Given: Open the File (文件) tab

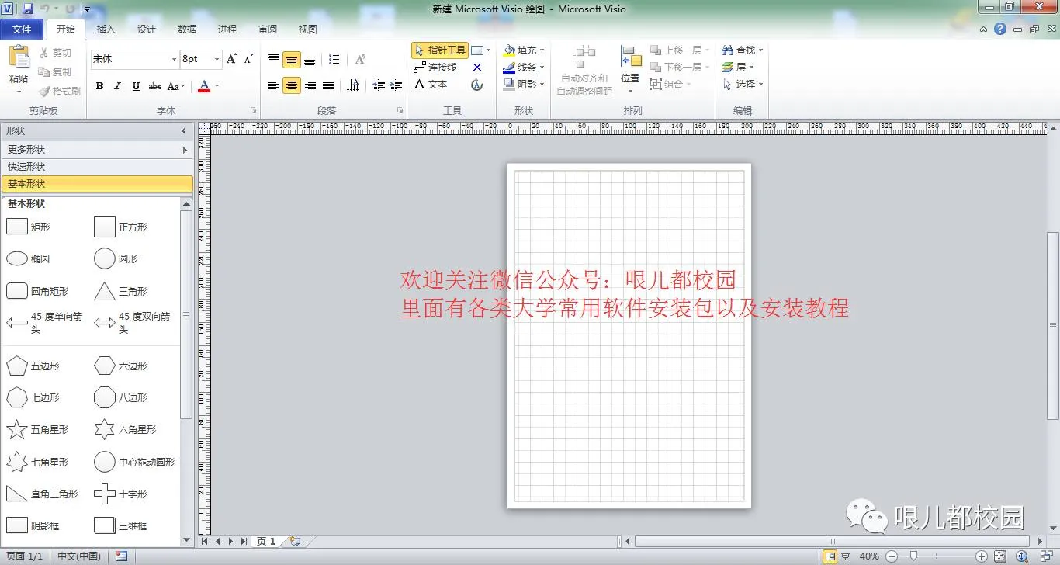Looking at the screenshot, I should click(23, 29).
